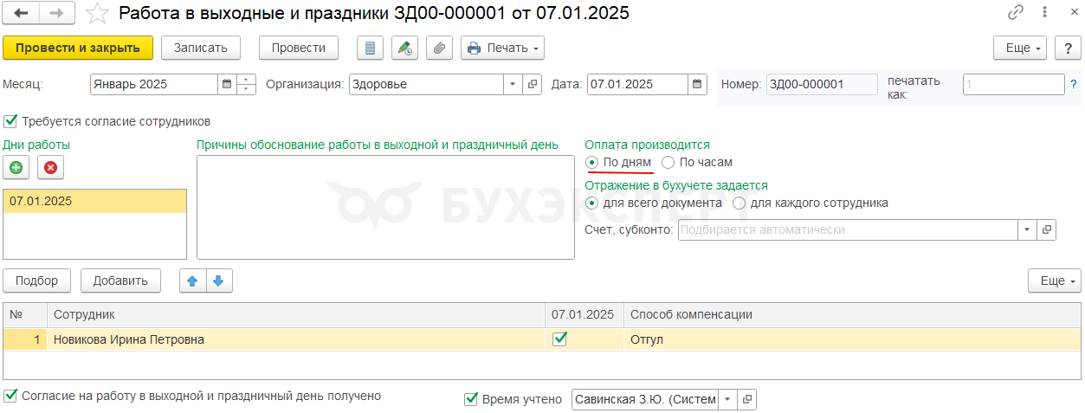This screenshot has height=413, width=1085.
Task: Copy link to document via chain icon
Action: 1016,13
